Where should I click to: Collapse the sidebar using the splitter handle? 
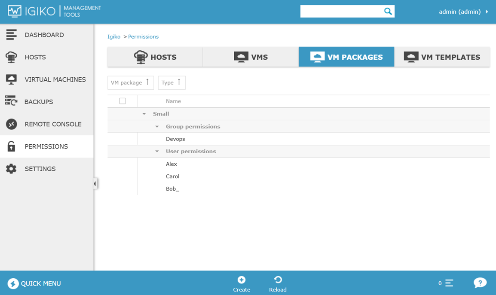click(x=95, y=184)
